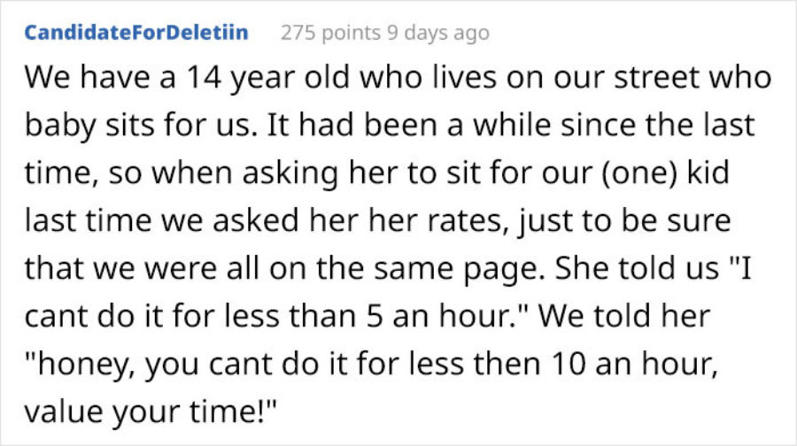797x446 pixels.
Task: Click the 9 days ago timestamp
Action: [437, 33]
